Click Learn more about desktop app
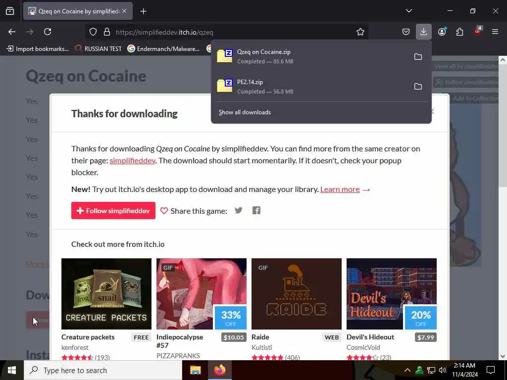Image resolution: width=507 pixels, height=380 pixels. pyautogui.click(x=340, y=190)
